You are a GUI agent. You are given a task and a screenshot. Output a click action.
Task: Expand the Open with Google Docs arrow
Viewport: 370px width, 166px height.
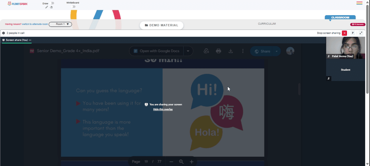click(188, 51)
